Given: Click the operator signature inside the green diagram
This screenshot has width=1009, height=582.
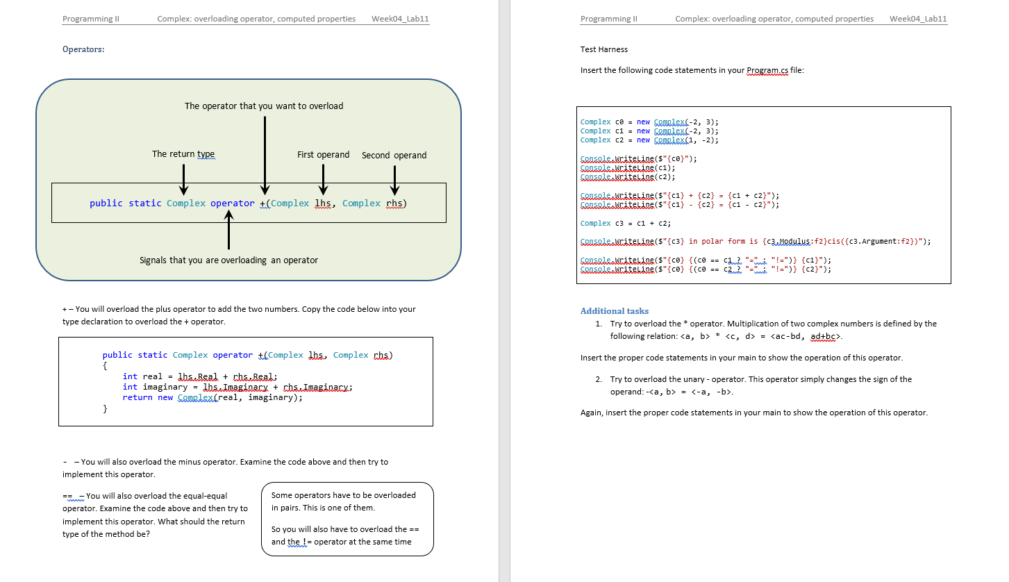Looking at the screenshot, I should [x=249, y=203].
